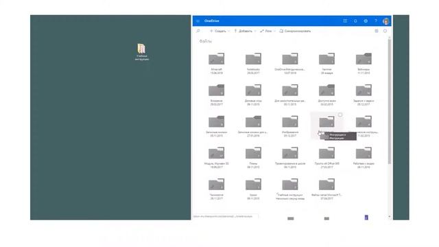This screenshot has width=439, height=247.
Task: Open the Просто об Office 365 folder
Action: point(327,153)
